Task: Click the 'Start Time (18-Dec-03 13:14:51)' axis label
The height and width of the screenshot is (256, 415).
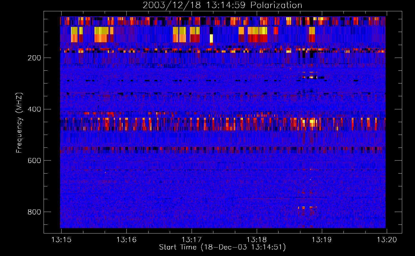Action: tap(222, 247)
